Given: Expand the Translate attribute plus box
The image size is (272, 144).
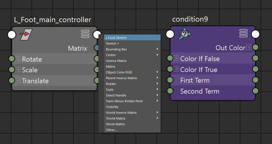Looking at the screenshot, I should tap(18, 80).
